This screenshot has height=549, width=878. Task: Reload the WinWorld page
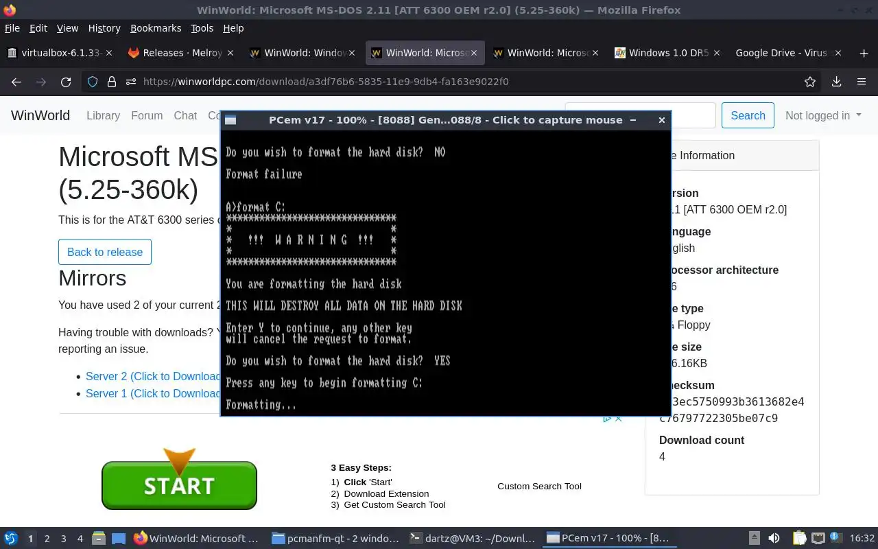(x=66, y=82)
